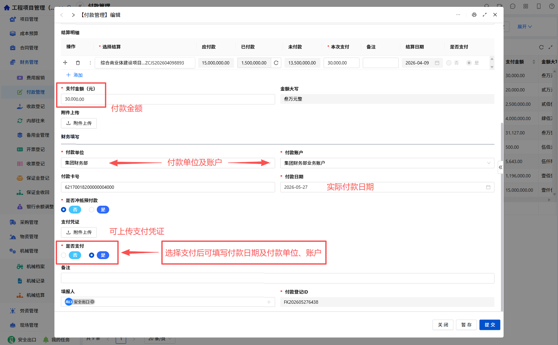Remove the 安全出口 reporter tag
Viewport: 558px width, 345px height.
[93, 302]
